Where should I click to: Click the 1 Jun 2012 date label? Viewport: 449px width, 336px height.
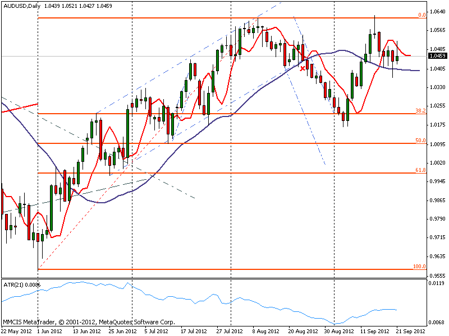pos(50,332)
